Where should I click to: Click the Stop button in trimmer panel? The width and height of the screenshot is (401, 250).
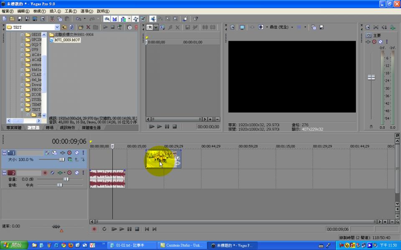coord(175,127)
